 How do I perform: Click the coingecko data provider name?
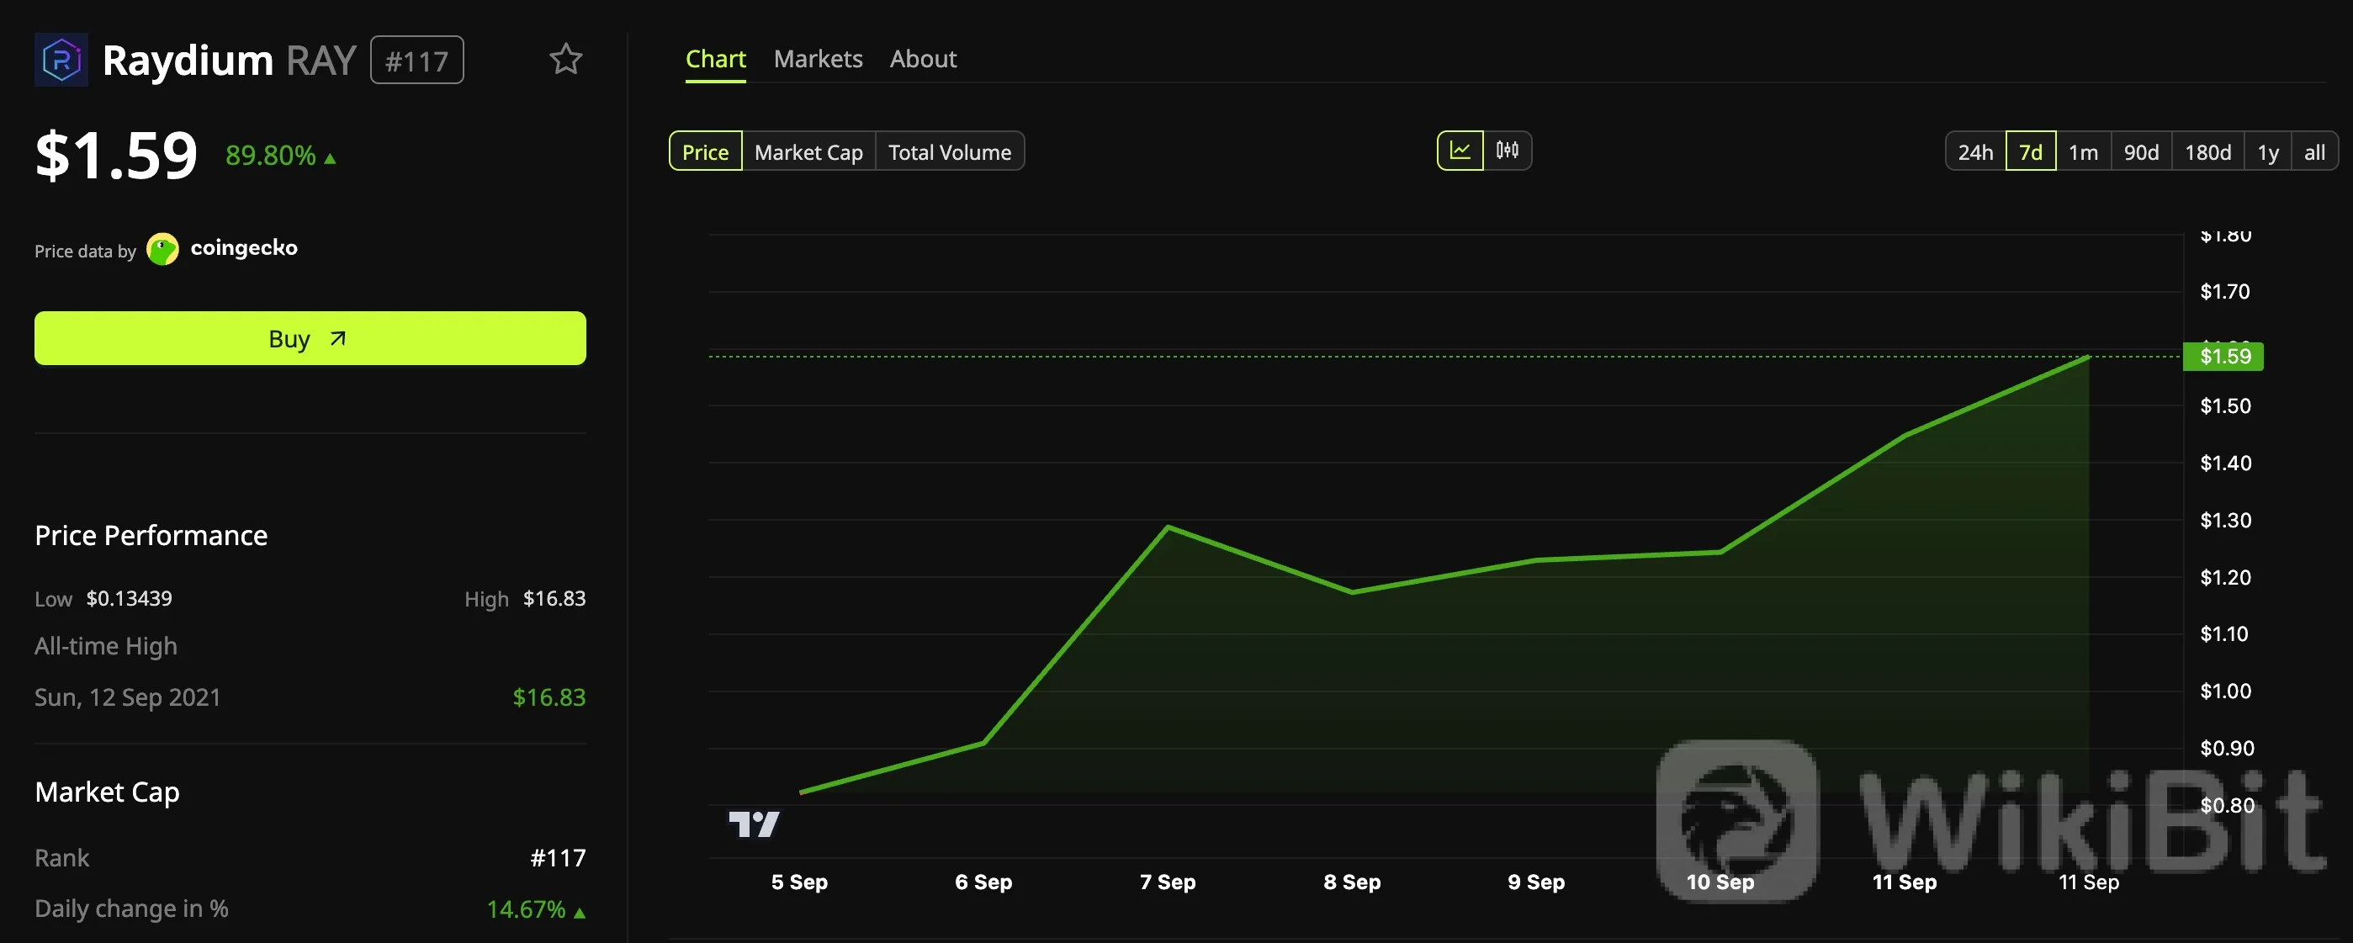(244, 247)
